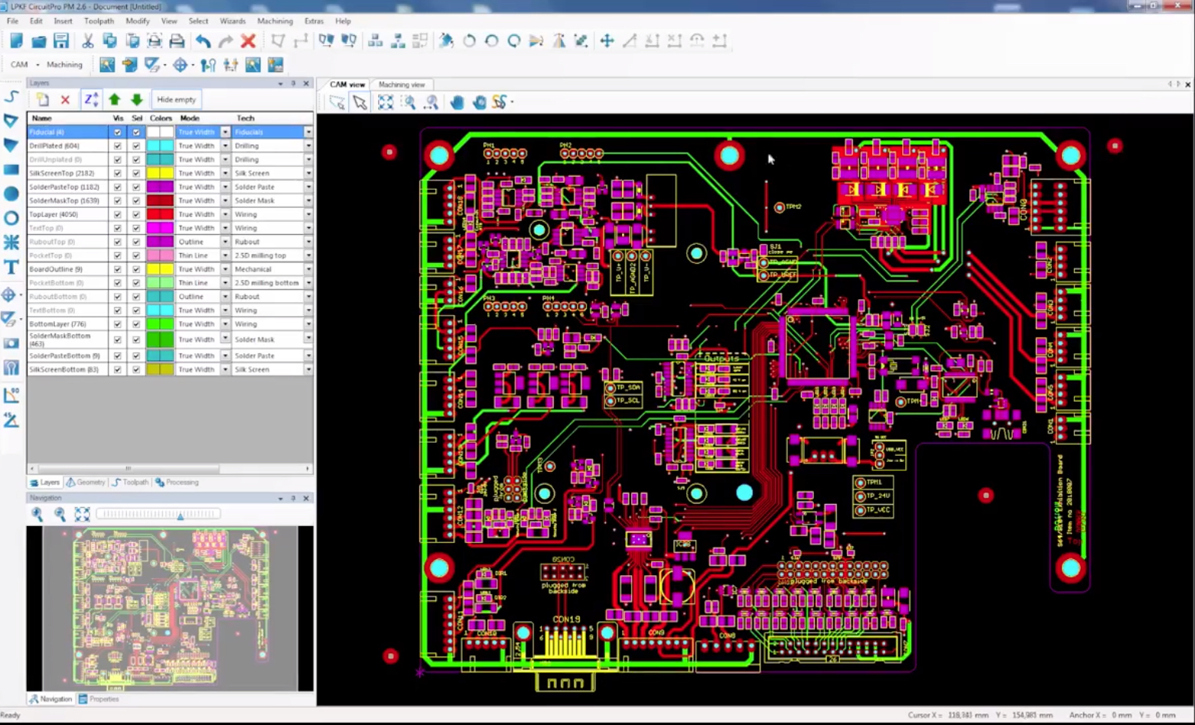
Task: Click the red TopLayer color swatch
Action: click(161, 215)
